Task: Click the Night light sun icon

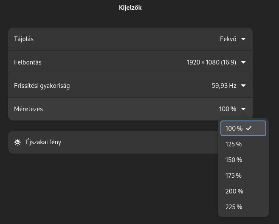Action: [x=17, y=142]
